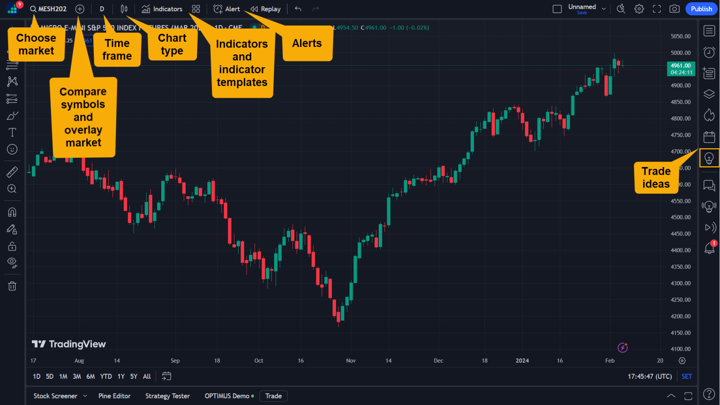Select the Brush drawing tool
This screenshot has height=405, width=720.
pyautogui.click(x=12, y=115)
